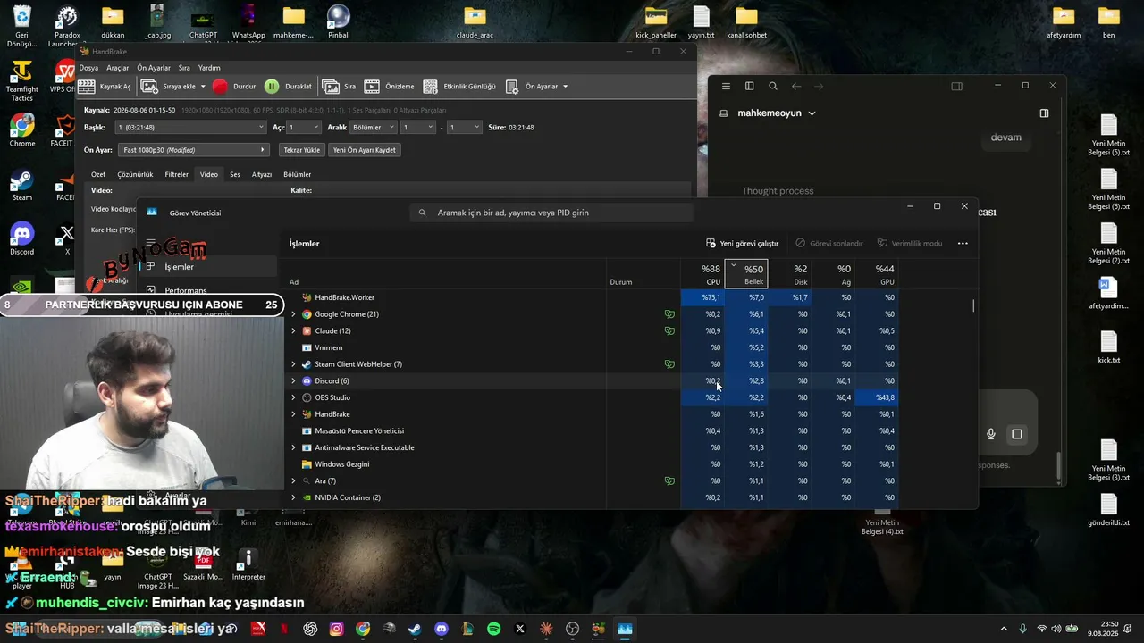Open the Ön Ayarlar toolbar dropdown in HandBrake
This screenshot has width=1144, height=643.
point(536,87)
